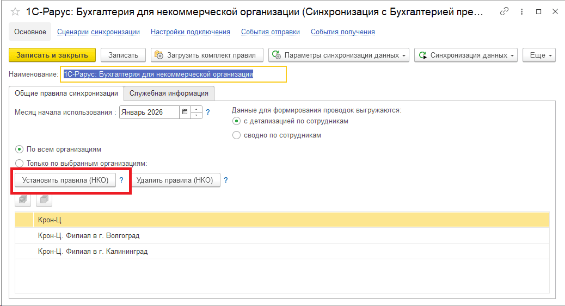
Task: Click the Месяц начала использования date field
Action: pos(149,112)
